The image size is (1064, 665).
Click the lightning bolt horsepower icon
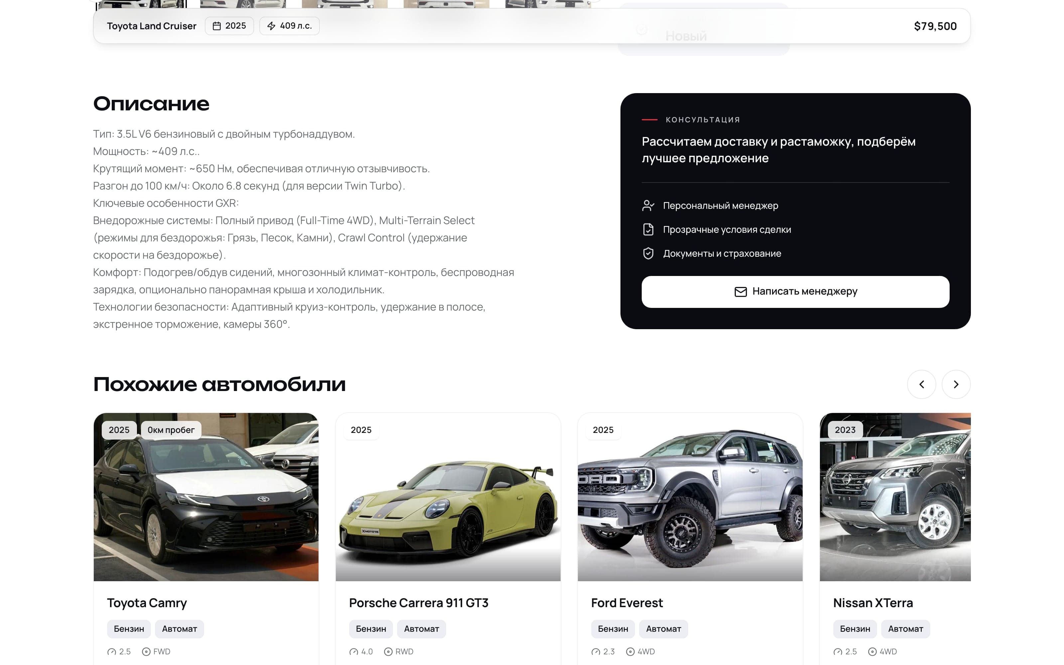[x=271, y=26]
